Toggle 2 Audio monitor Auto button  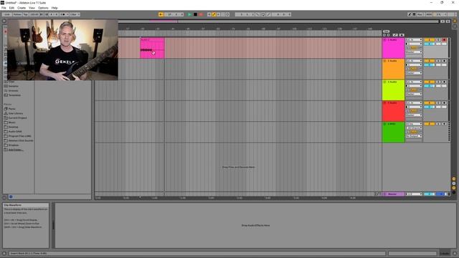click(x=413, y=69)
